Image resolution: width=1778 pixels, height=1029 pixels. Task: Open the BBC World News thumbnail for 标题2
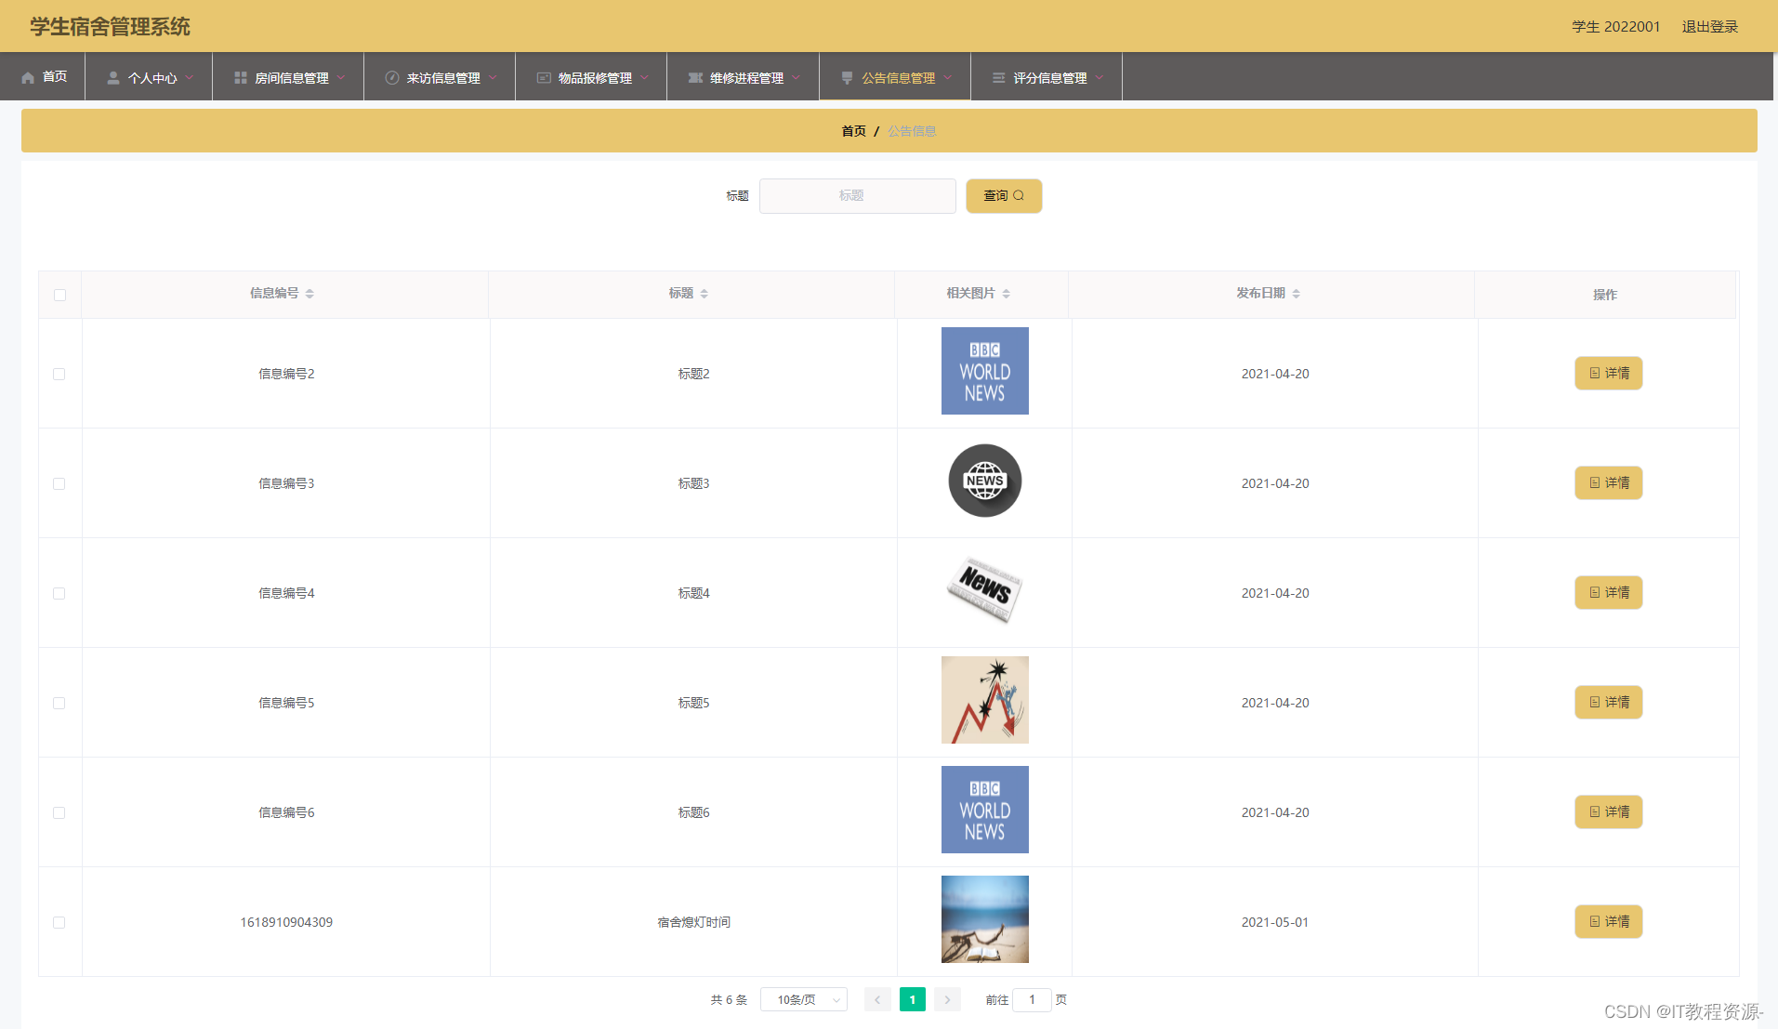point(985,371)
